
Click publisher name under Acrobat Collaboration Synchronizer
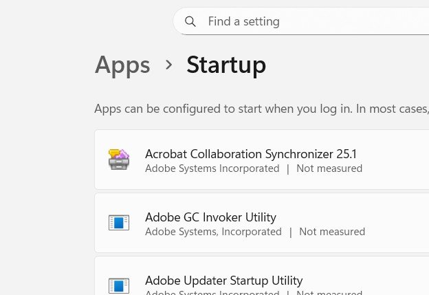pos(212,168)
